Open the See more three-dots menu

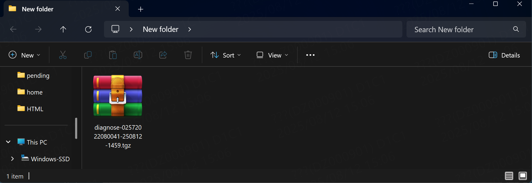[x=310, y=55]
